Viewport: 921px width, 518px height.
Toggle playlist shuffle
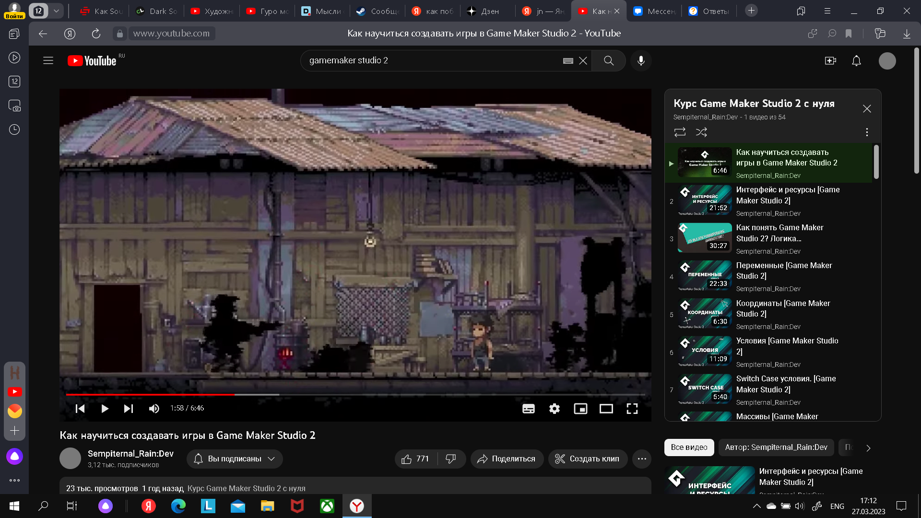click(701, 132)
